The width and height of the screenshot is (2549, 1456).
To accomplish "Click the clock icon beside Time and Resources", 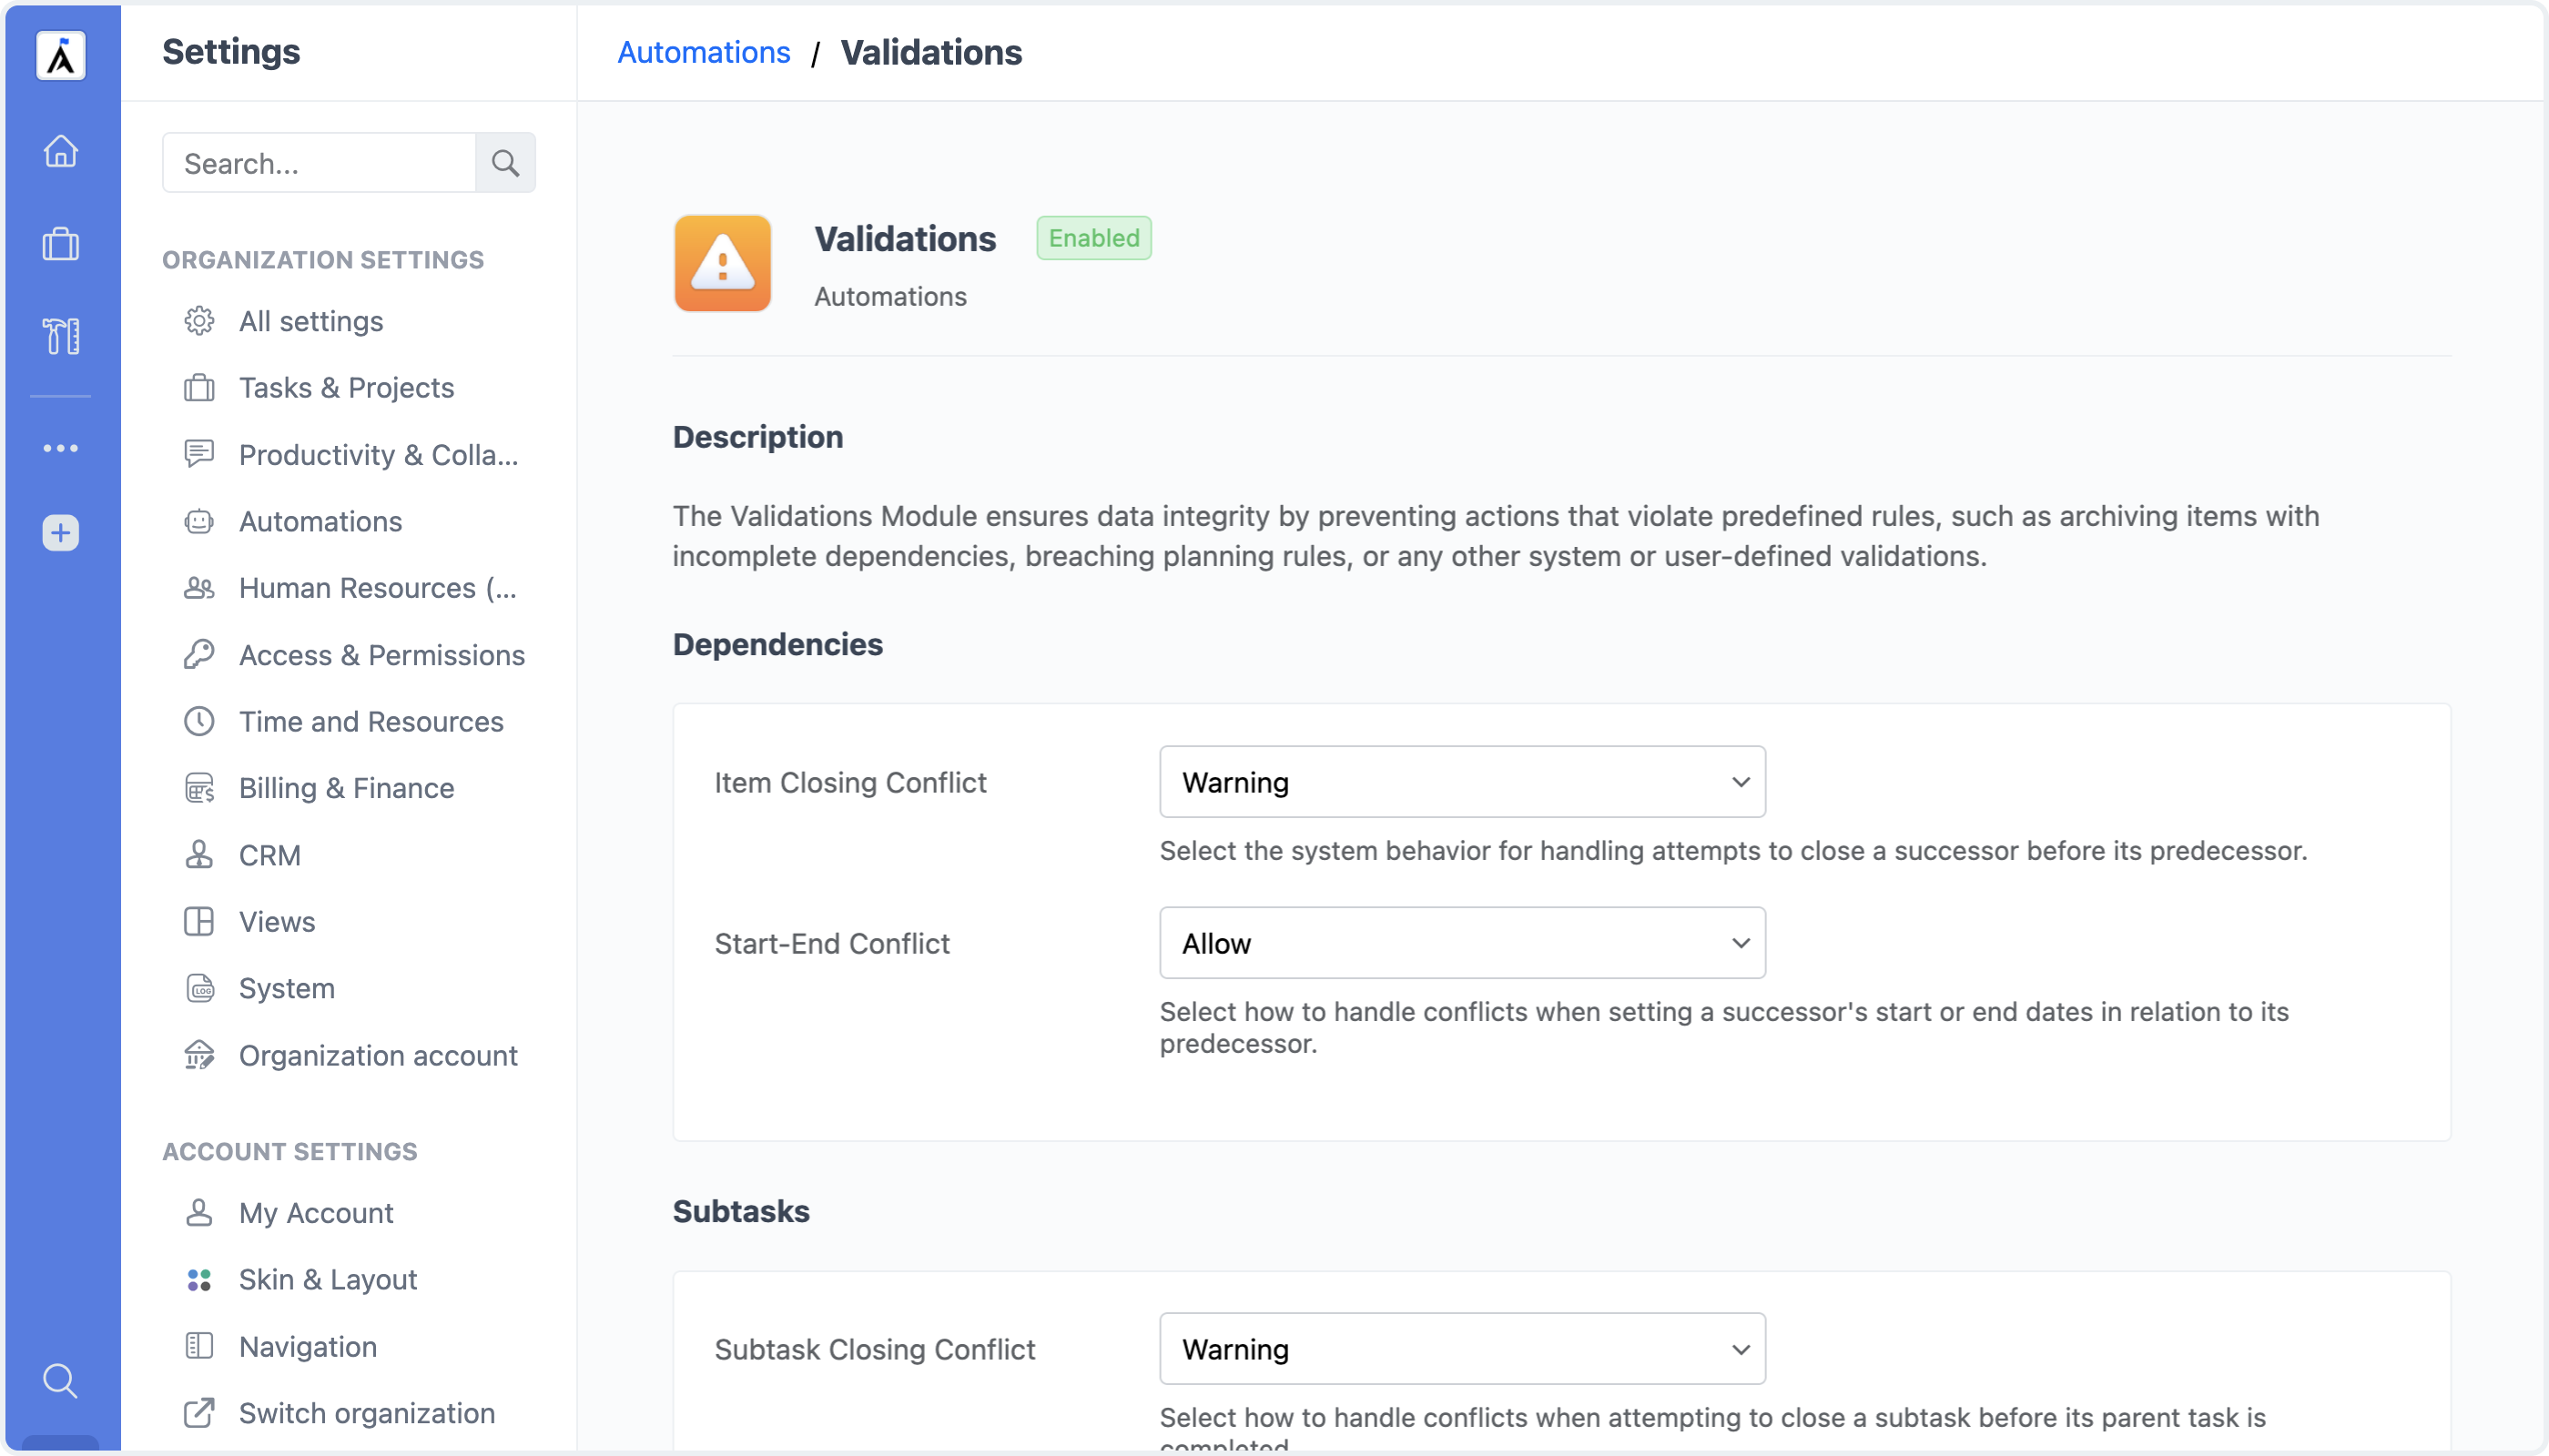I will tap(199, 721).
